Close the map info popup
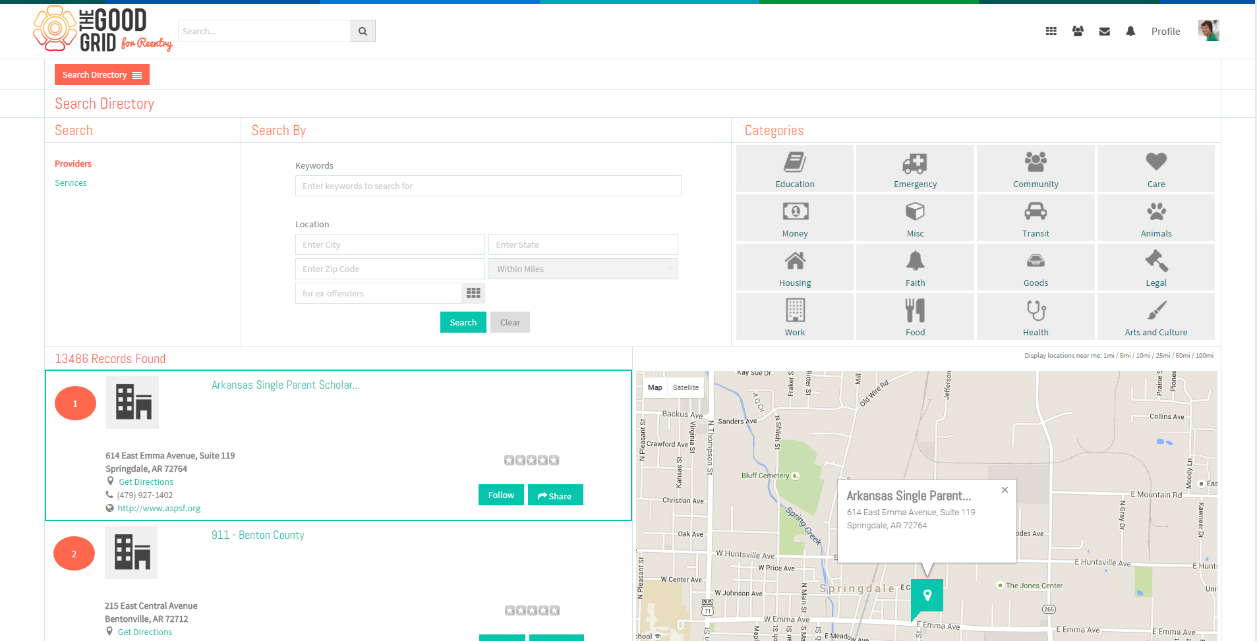This screenshot has width=1257, height=641. [x=1005, y=489]
